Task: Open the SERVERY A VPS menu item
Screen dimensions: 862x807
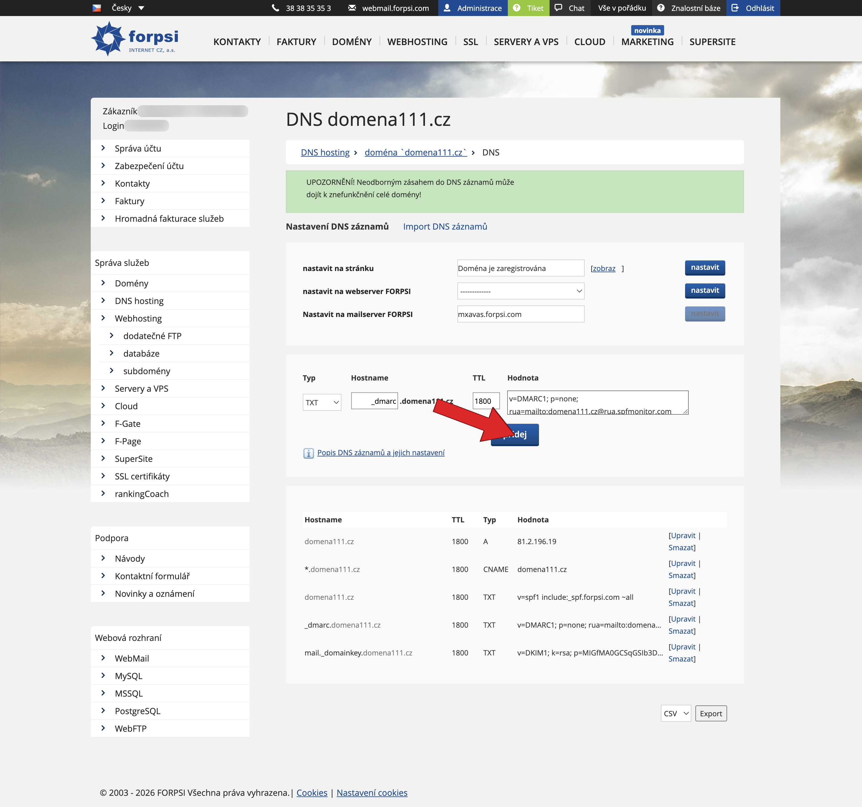Action: tap(526, 42)
